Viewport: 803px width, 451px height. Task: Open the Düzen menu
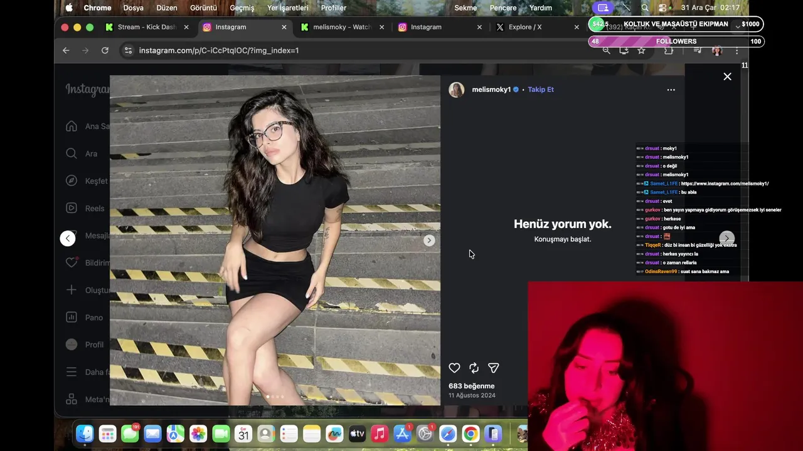click(x=167, y=8)
